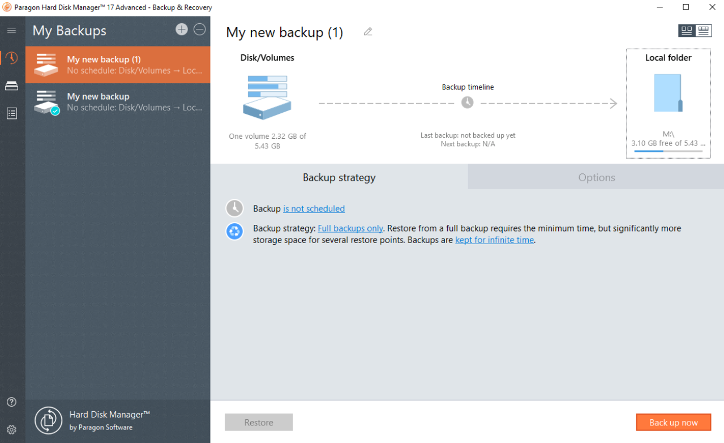Switch to the Backup strategy tab
724x443 pixels.
[339, 177]
